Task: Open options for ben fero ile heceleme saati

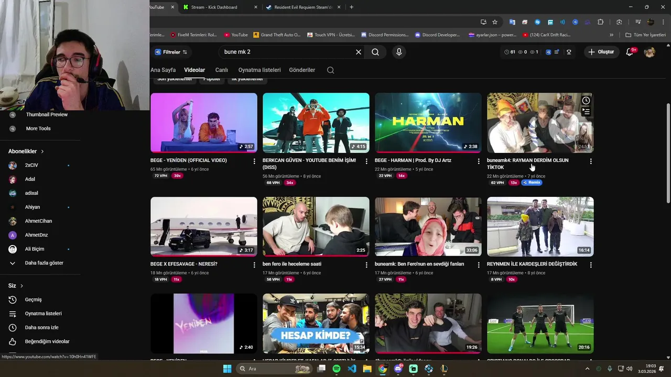Action: [366, 265]
